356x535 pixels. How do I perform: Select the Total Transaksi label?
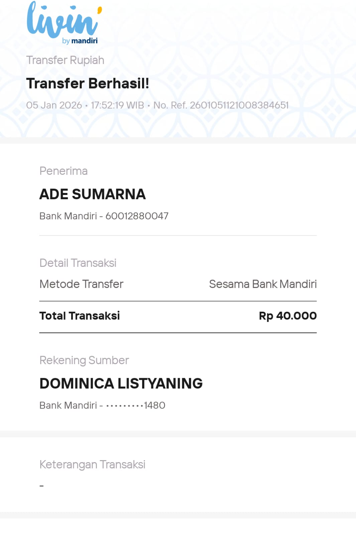80,316
